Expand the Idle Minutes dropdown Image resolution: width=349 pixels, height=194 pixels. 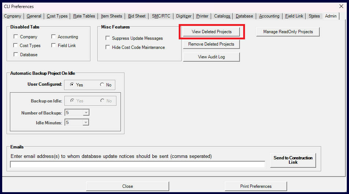[86, 123]
